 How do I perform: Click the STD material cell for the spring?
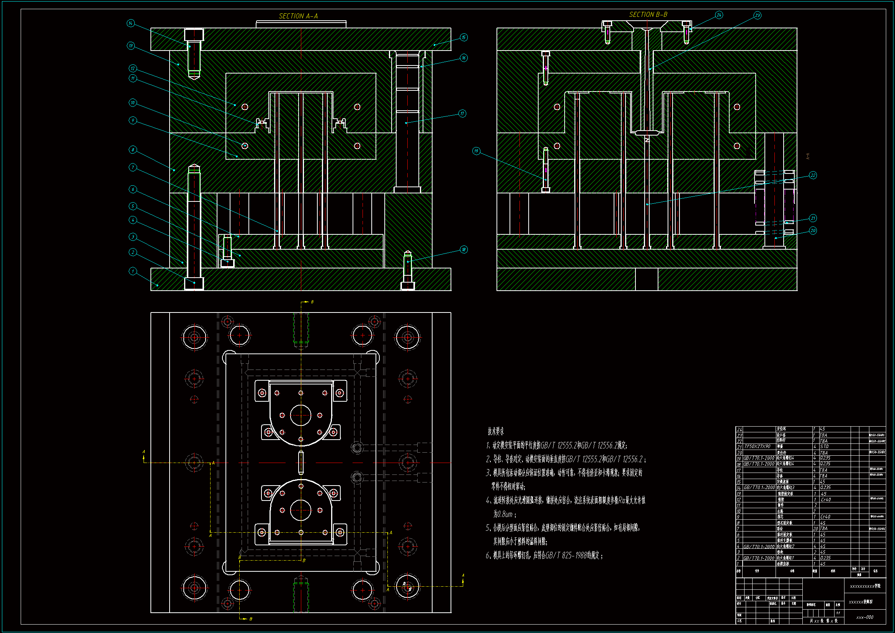824,446
